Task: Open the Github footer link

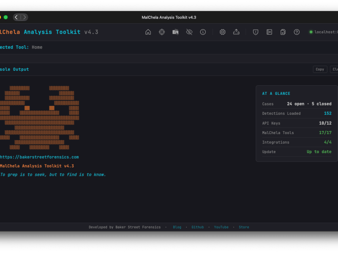Action: [x=198, y=227]
